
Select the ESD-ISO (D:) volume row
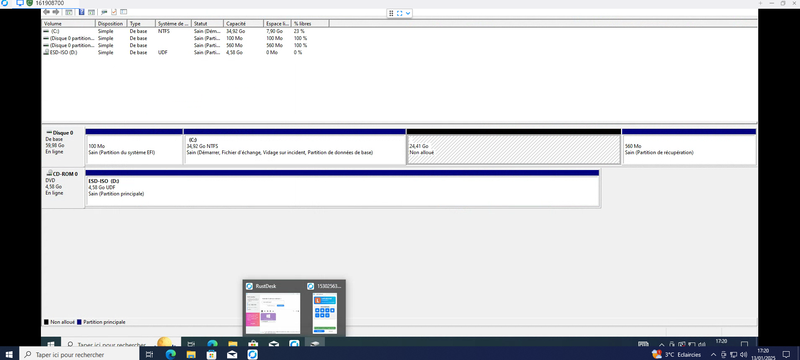pyautogui.click(x=63, y=52)
